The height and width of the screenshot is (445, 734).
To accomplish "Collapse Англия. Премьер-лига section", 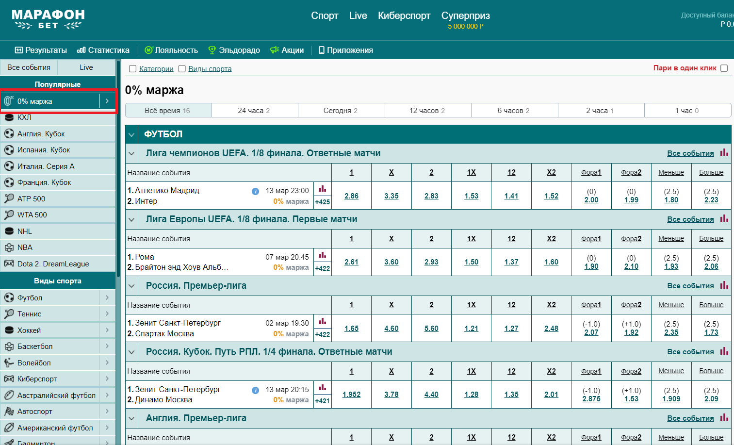I will pyautogui.click(x=131, y=418).
